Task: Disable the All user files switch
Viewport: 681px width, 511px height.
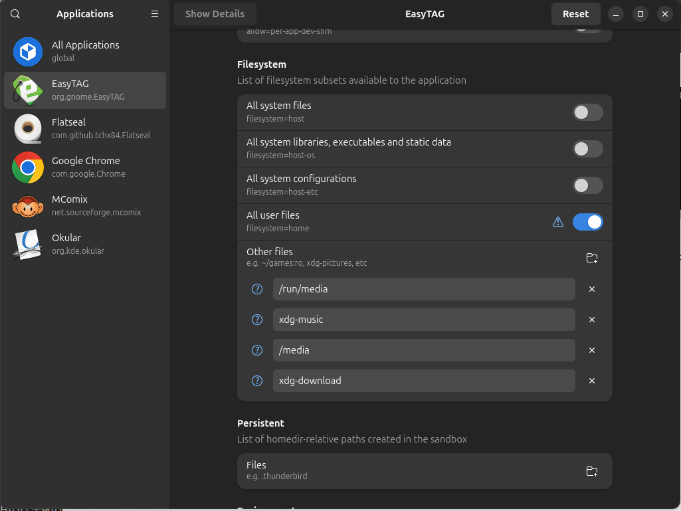Action: point(587,222)
